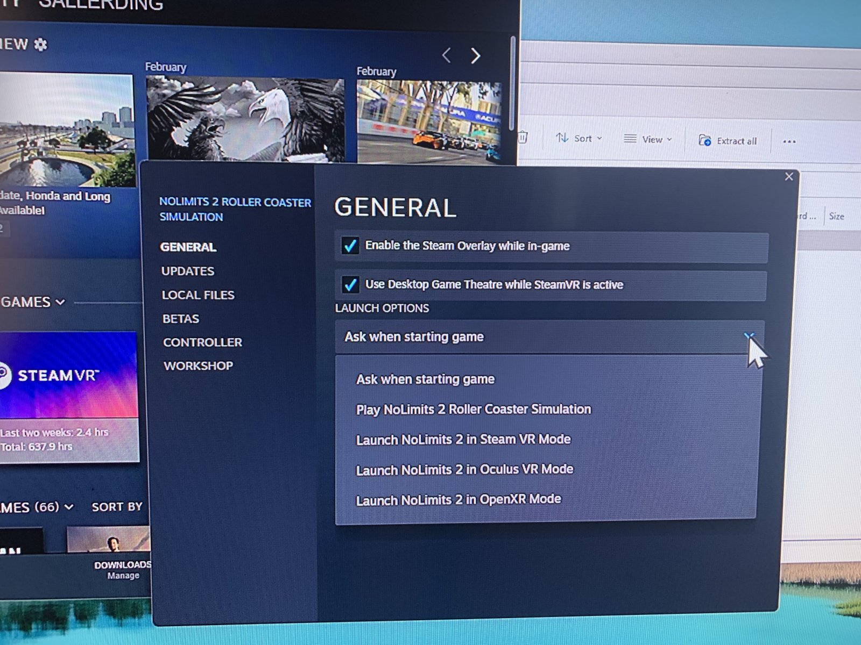Open the Local Files tab
The height and width of the screenshot is (645, 861).
coord(198,295)
